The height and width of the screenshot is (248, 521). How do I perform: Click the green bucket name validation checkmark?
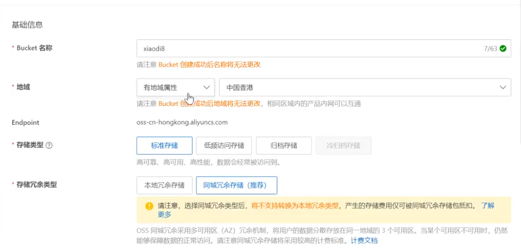503,49
